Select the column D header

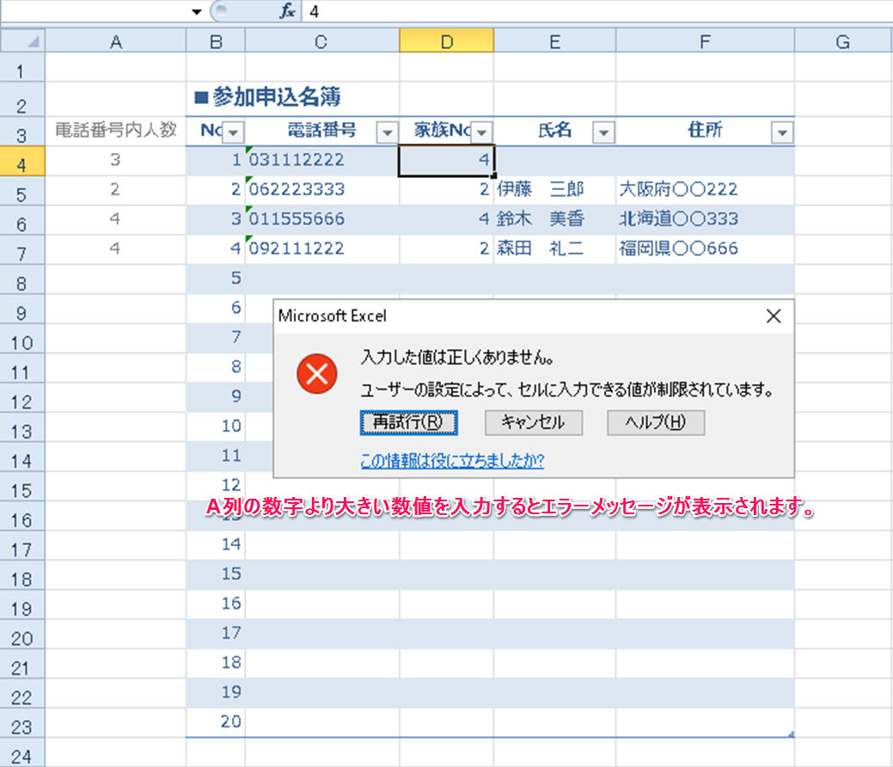pos(446,40)
